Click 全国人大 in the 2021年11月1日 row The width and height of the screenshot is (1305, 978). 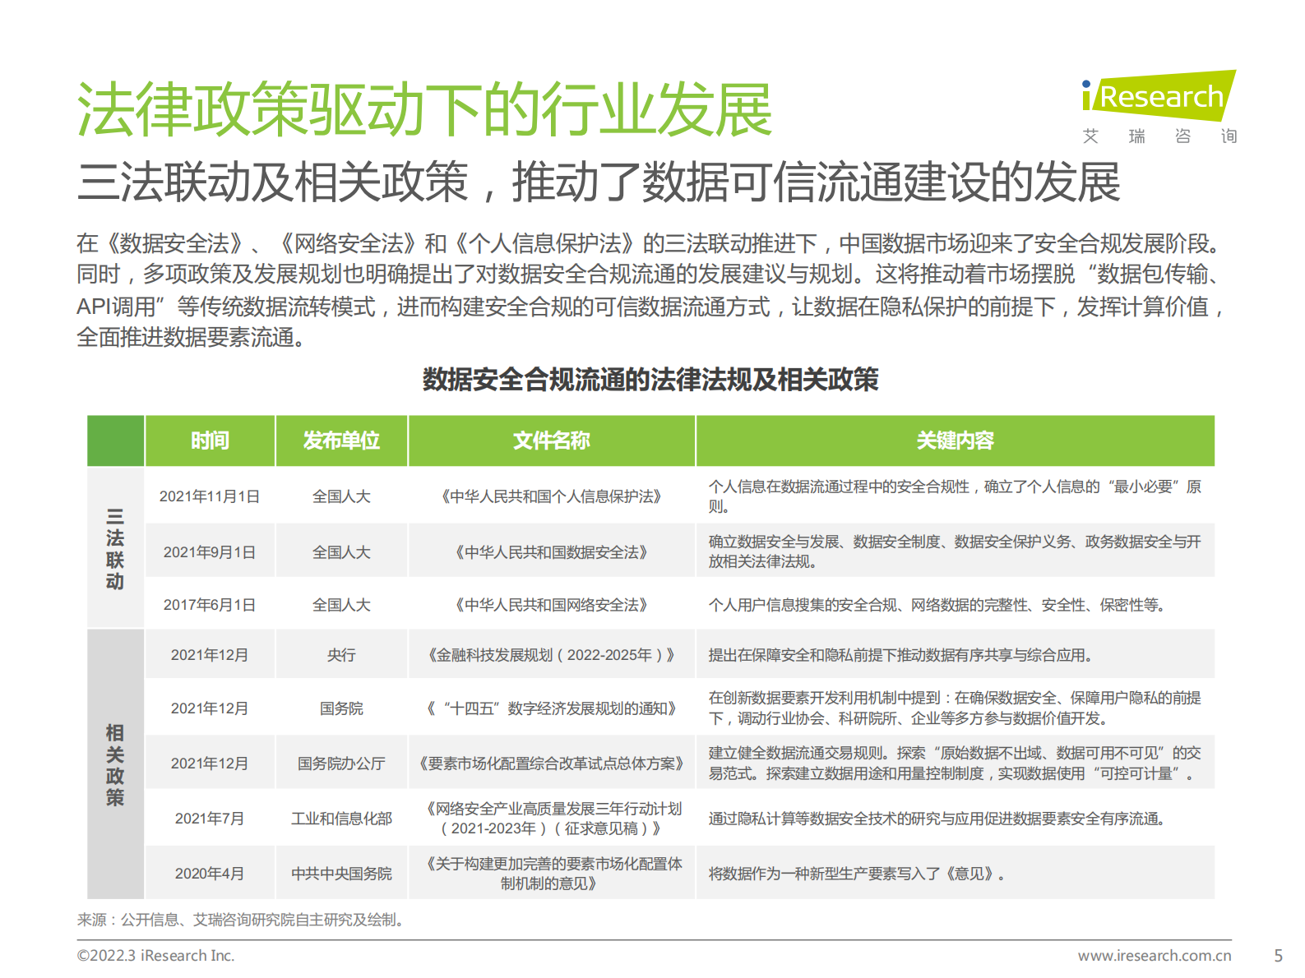341,496
